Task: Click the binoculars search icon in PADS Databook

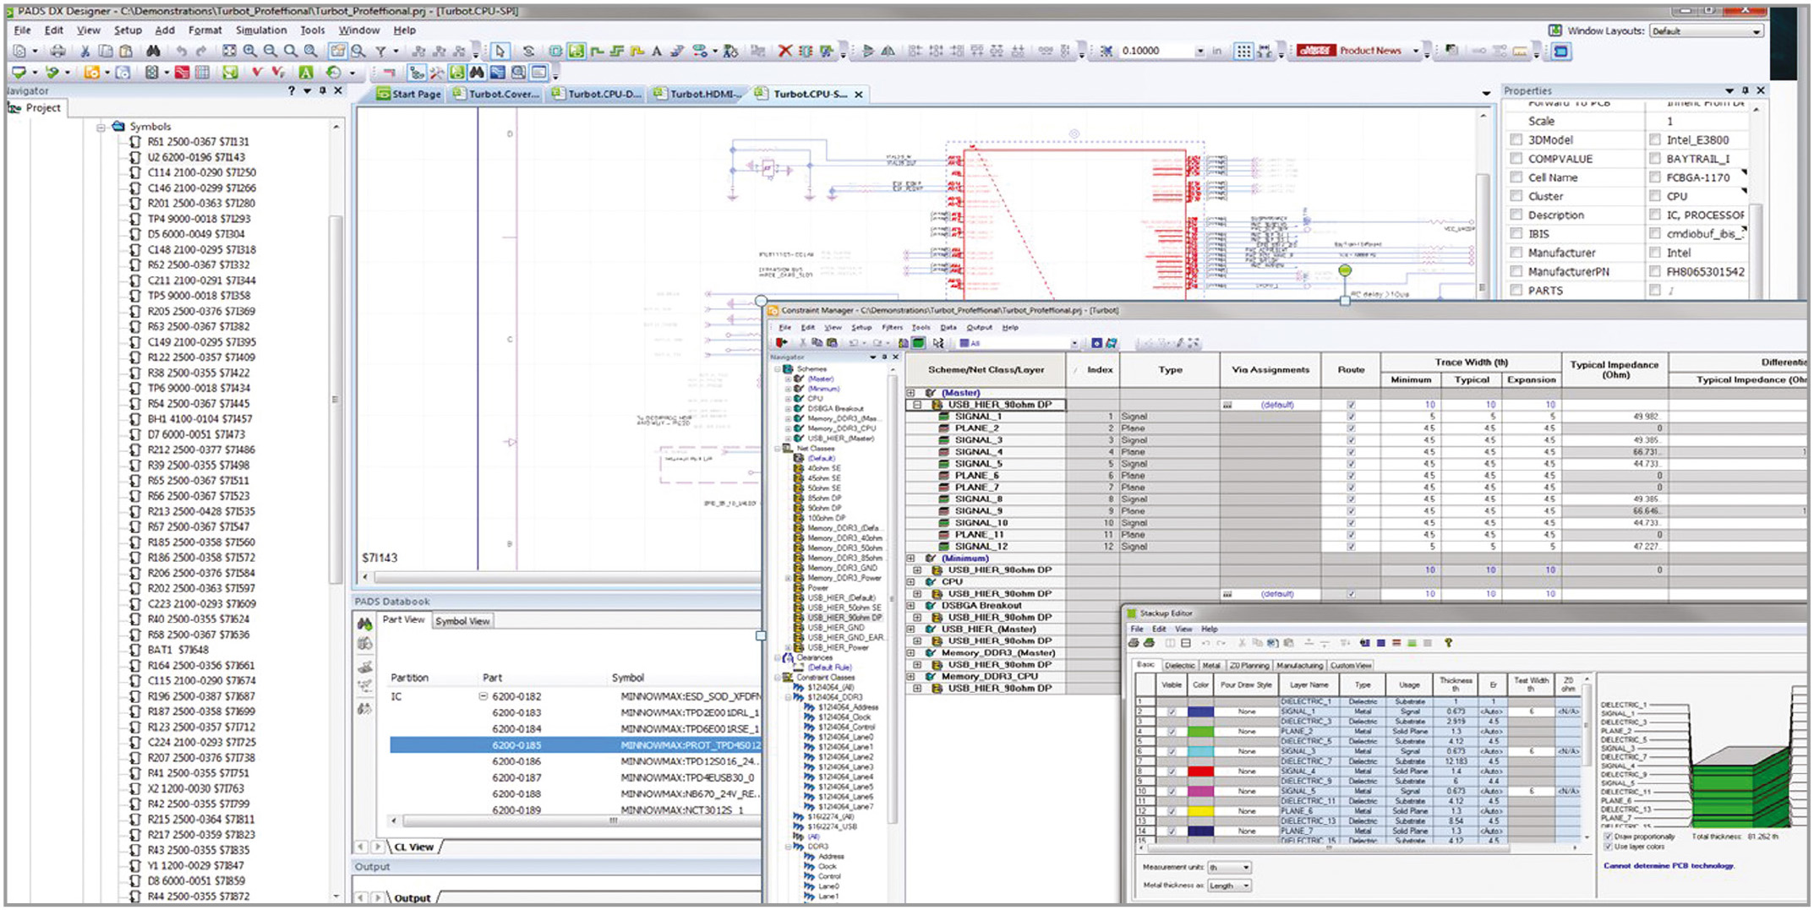Action: (364, 624)
